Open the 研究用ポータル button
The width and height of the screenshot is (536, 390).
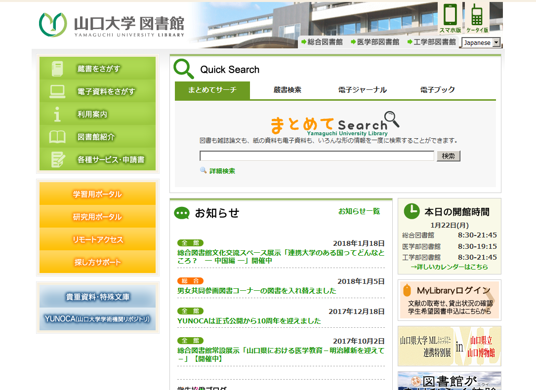pos(97,217)
